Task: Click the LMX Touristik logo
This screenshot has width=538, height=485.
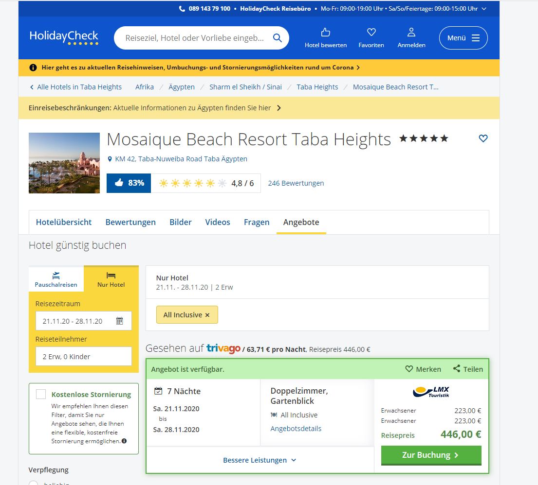Action: pyautogui.click(x=431, y=392)
